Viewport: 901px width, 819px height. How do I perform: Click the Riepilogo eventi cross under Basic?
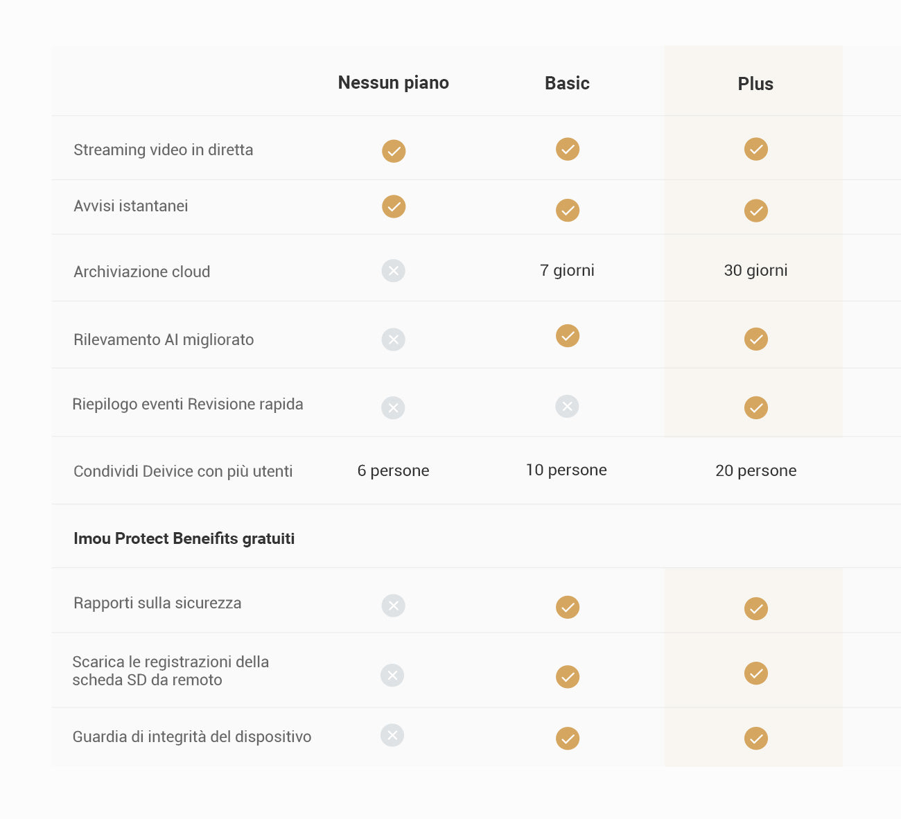(x=567, y=407)
